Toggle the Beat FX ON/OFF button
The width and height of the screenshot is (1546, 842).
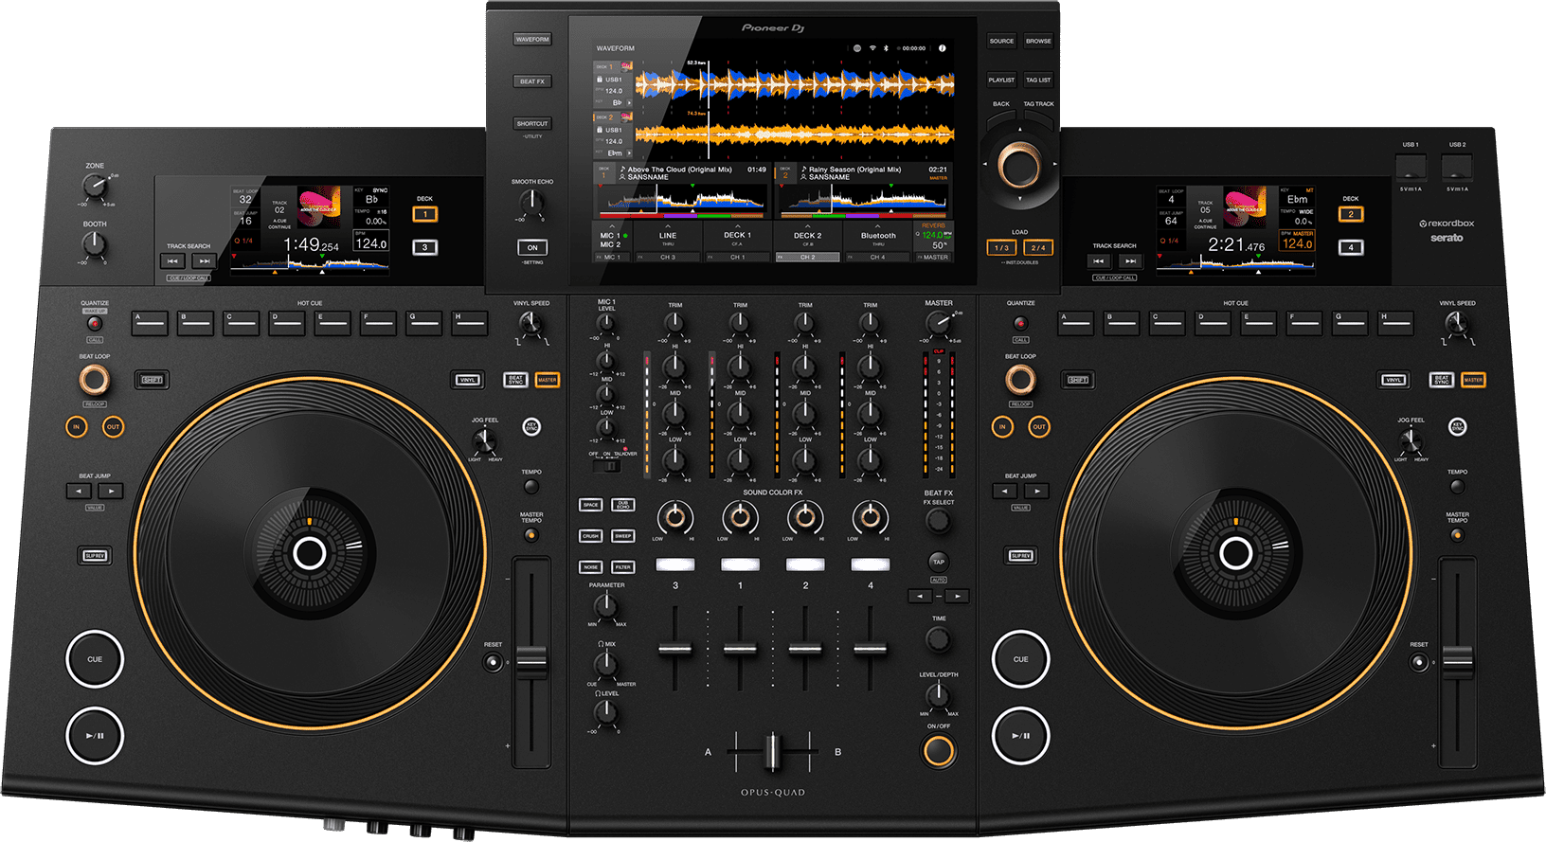click(938, 751)
